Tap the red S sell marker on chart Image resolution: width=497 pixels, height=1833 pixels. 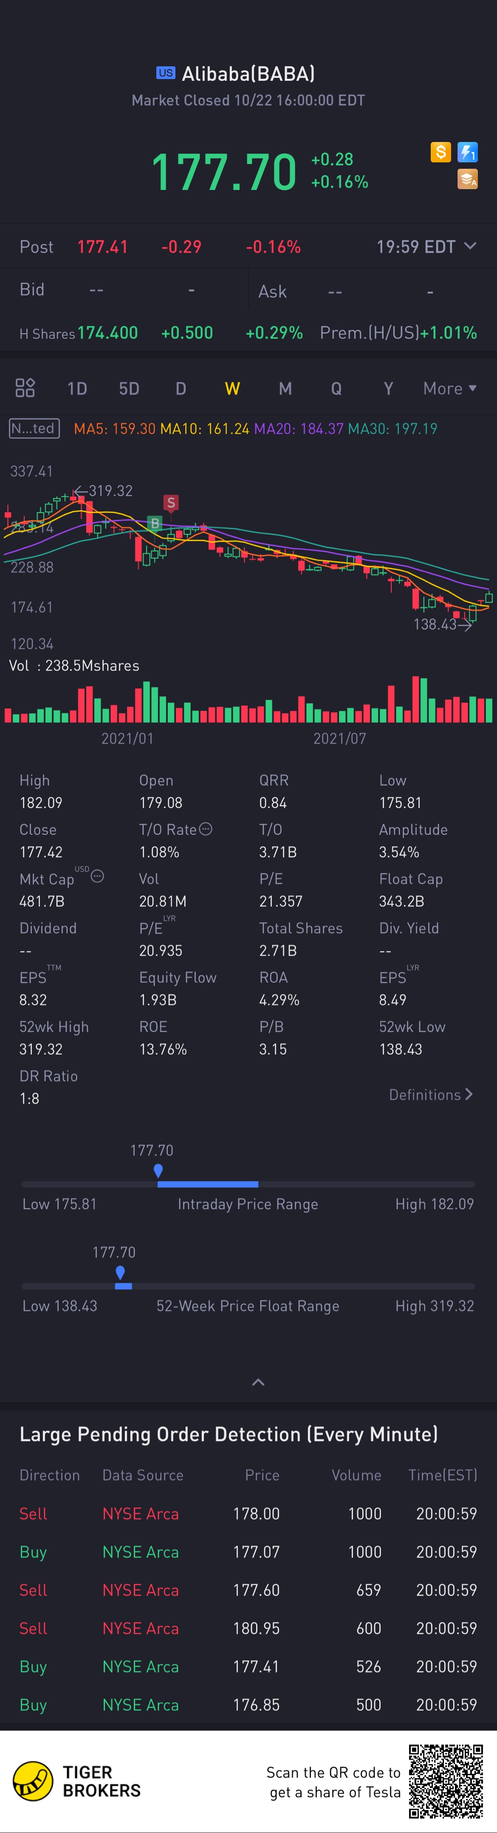pyautogui.click(x=171, y=503)
